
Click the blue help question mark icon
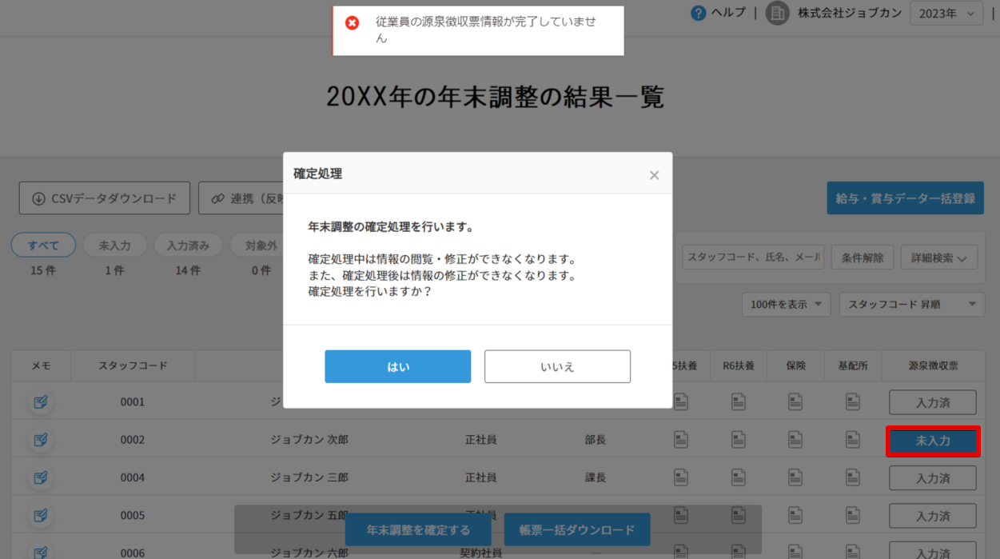(x=698, y=13)
